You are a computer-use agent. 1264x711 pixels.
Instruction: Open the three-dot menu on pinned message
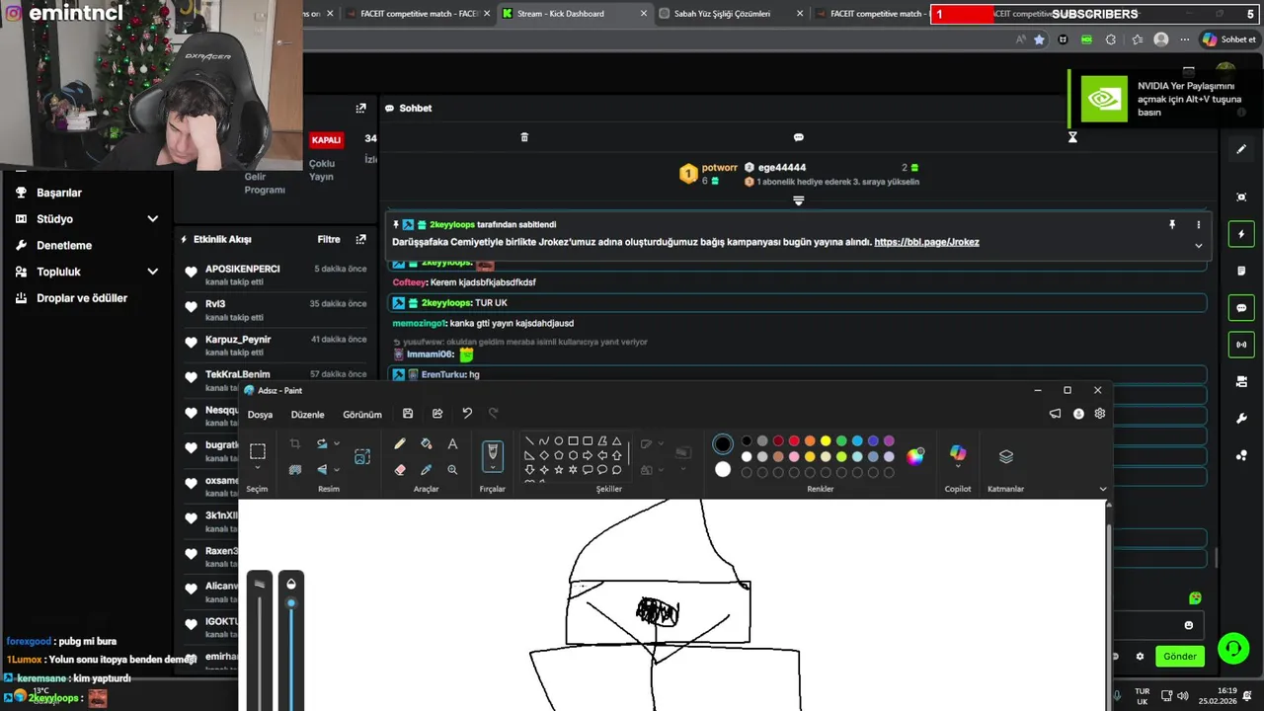coord(1199,225)
